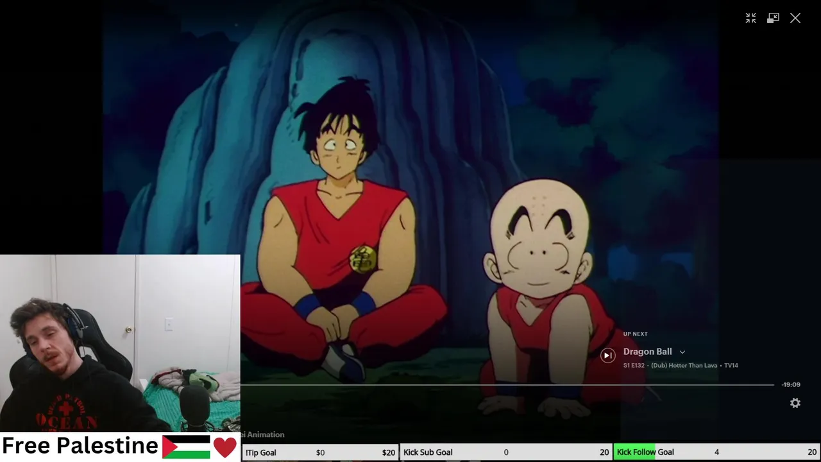Open the Dragon Ball title link

pyautogui.click(x=648, y=352)
